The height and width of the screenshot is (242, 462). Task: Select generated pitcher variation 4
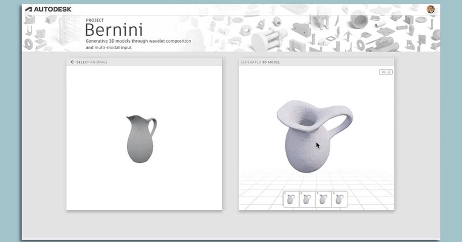[x=340, y=199]
